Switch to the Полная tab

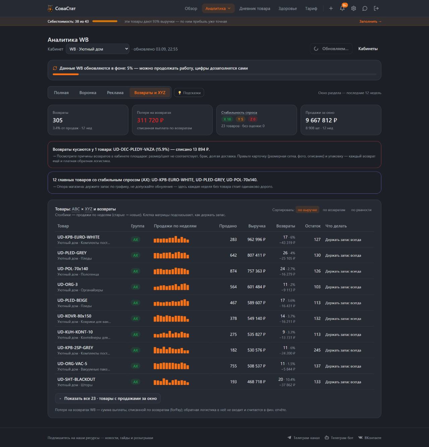pos(61,93)
